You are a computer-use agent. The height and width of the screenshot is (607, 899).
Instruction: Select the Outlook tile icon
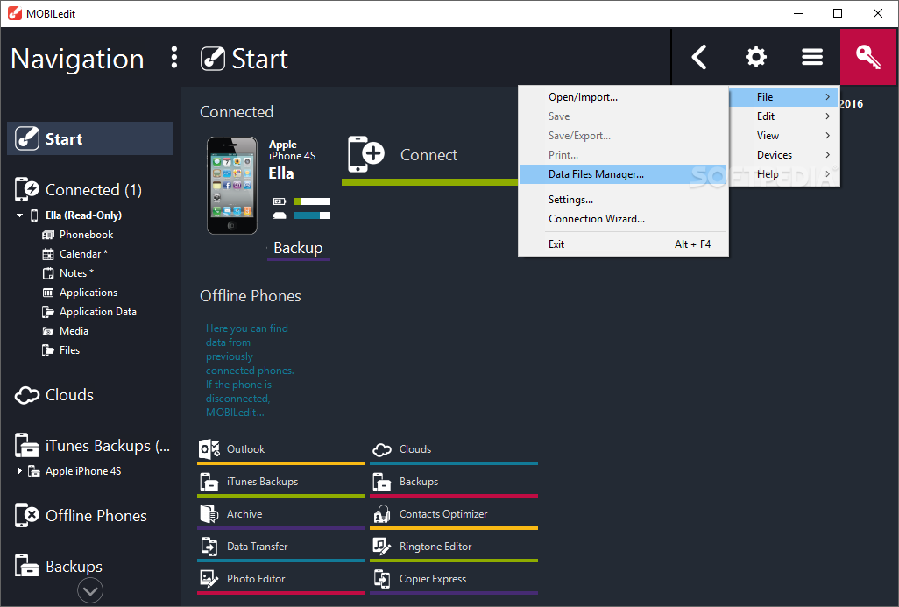click(x=209, y=449)
